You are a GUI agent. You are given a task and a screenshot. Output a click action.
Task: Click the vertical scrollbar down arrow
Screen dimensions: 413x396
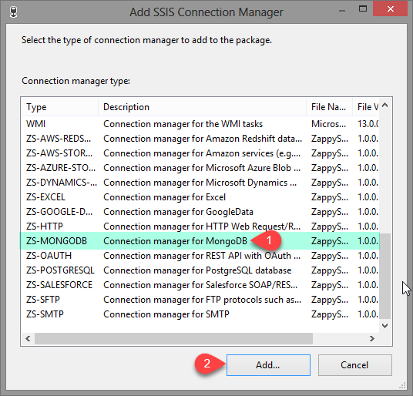coord(384,326)
